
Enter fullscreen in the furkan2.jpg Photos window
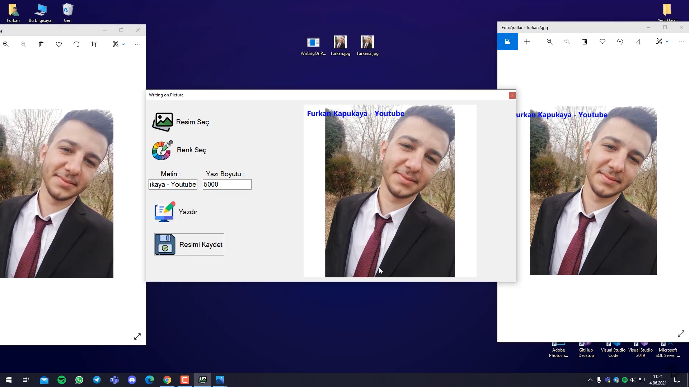[x=681, y=334]
